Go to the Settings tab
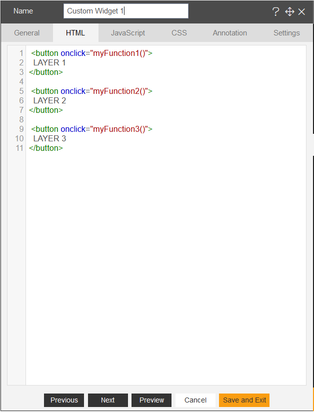This screenshot has height=412, width=314. click(286, 33)
